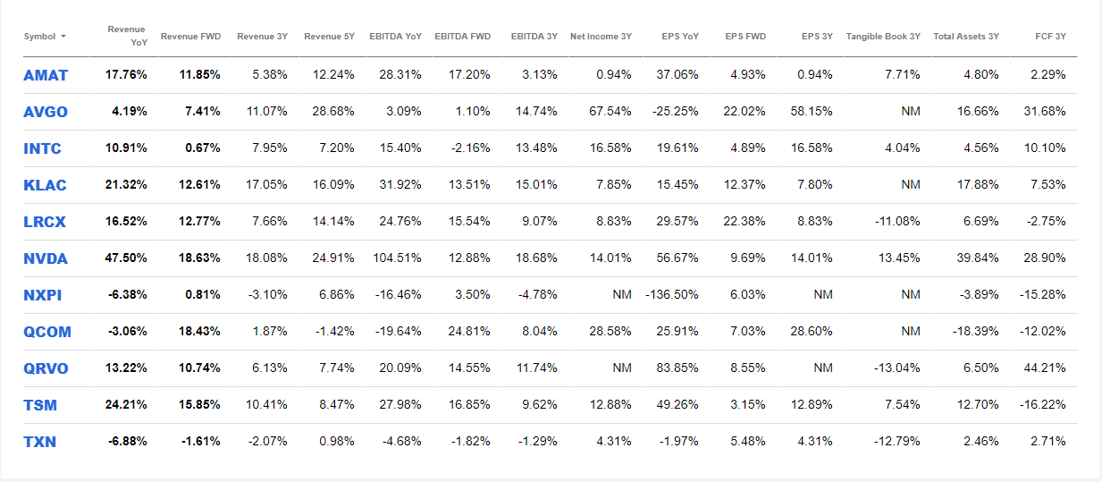The height and width of the screenshot is (482, 1102).
Task: Click the Total Assets 3Y header
Action: pos(965,37)
